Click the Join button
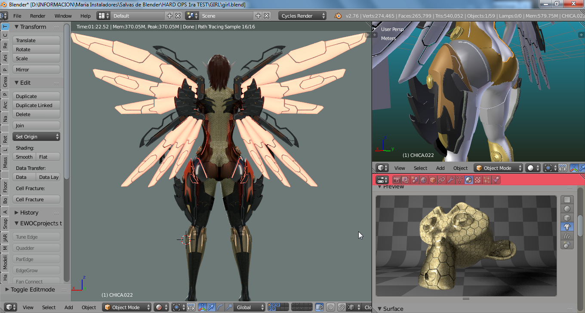 tap(36, 126)
